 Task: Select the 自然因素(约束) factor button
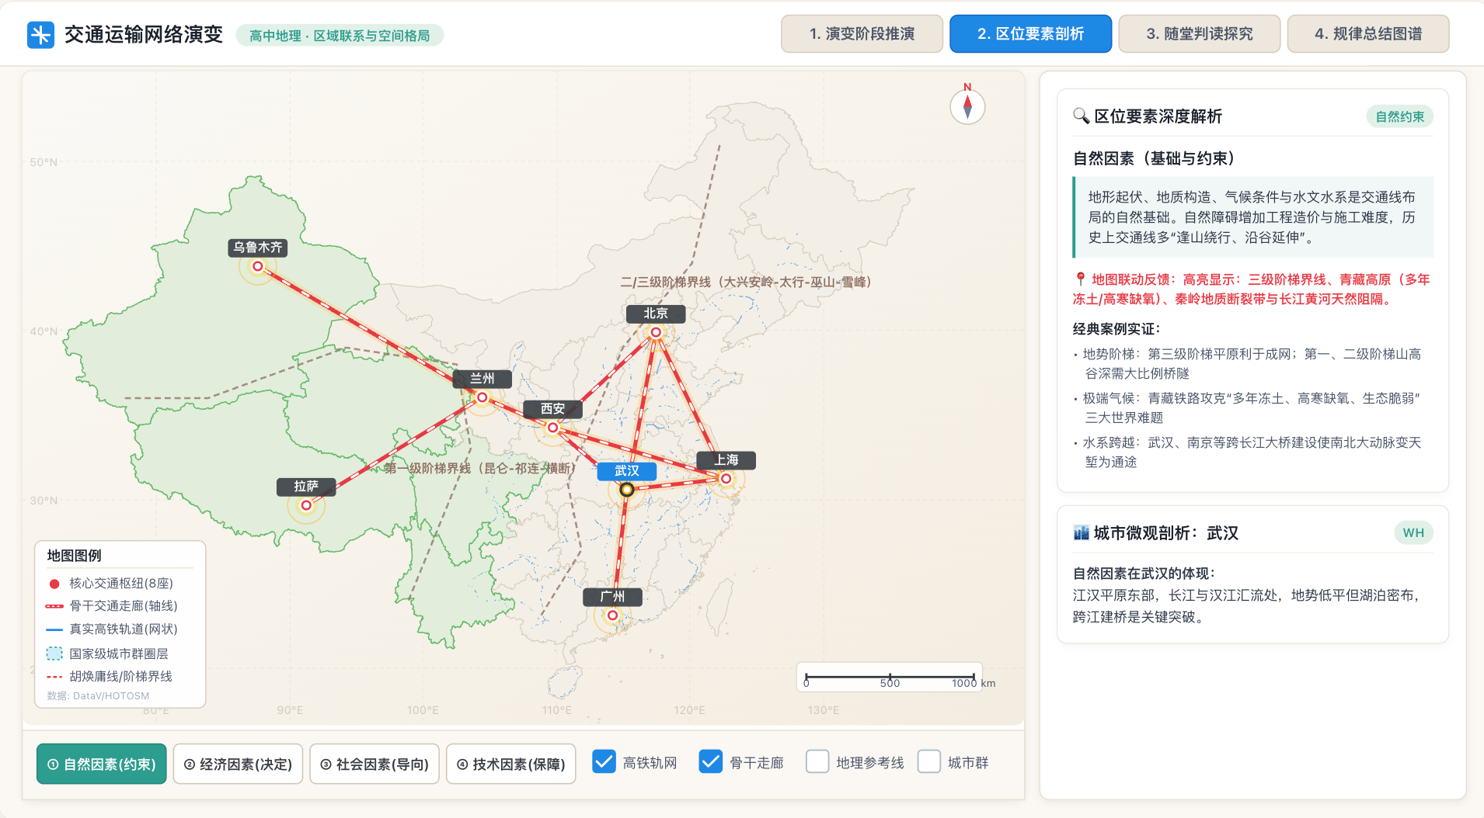[102, 764]
